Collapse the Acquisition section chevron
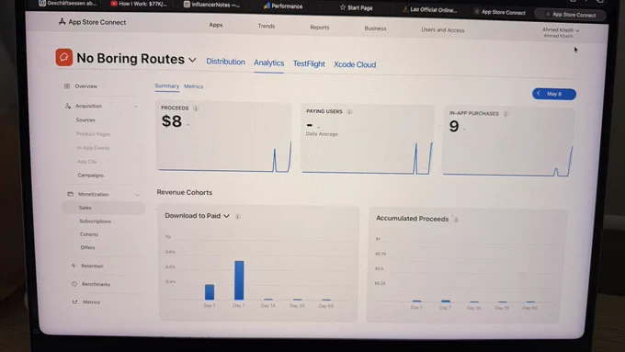This screenshot has height=352, width=625. pos(135,107)
